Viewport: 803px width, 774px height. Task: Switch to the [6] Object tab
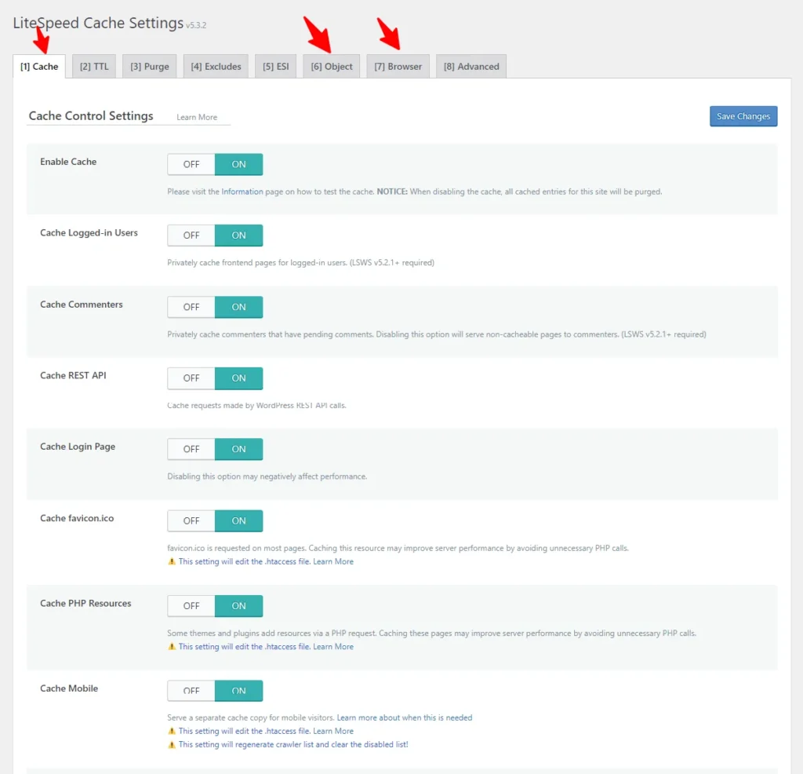tap(331, 66)
